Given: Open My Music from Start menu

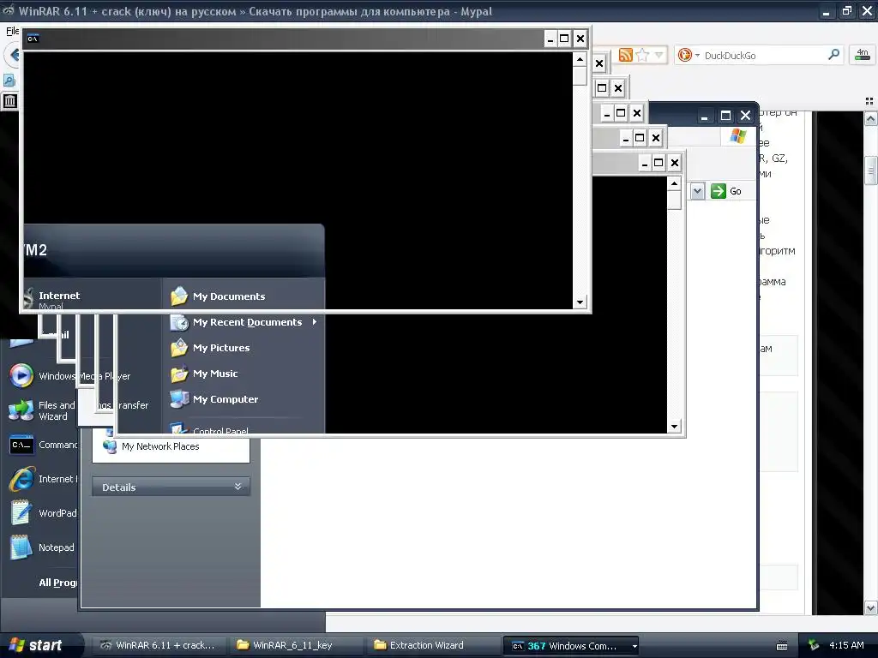Looking at the screenshot, I should [x=215, y=374].
